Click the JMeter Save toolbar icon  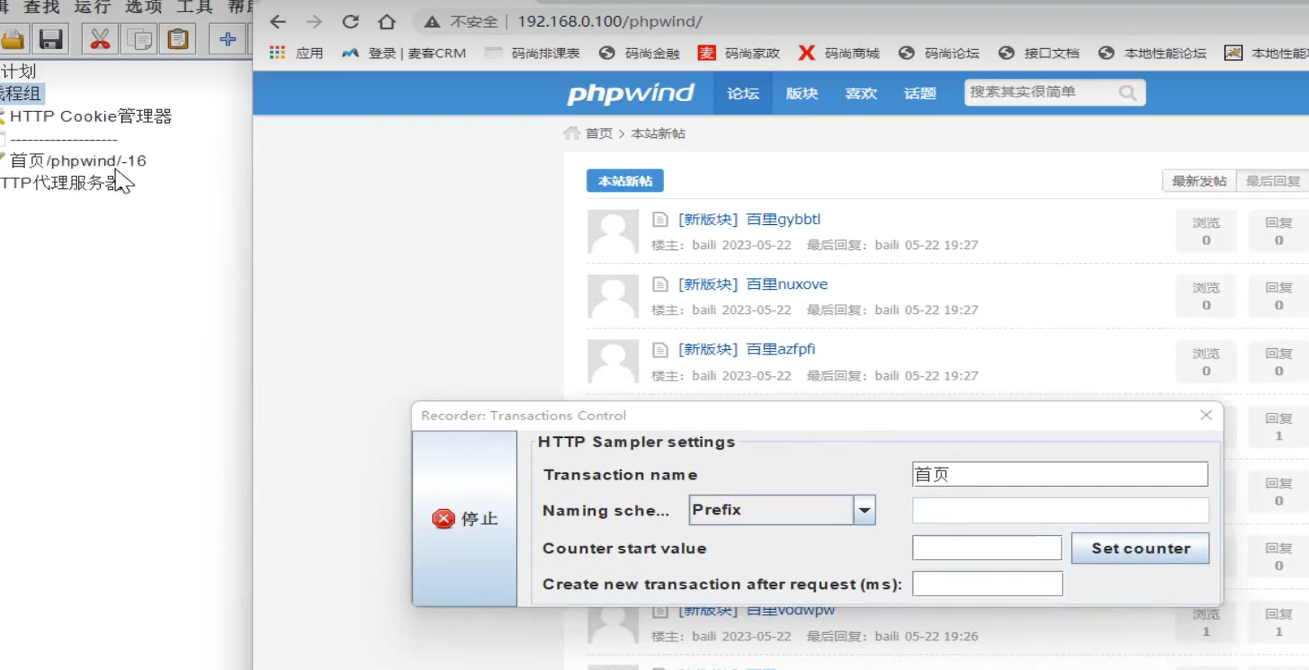point(50,39)
